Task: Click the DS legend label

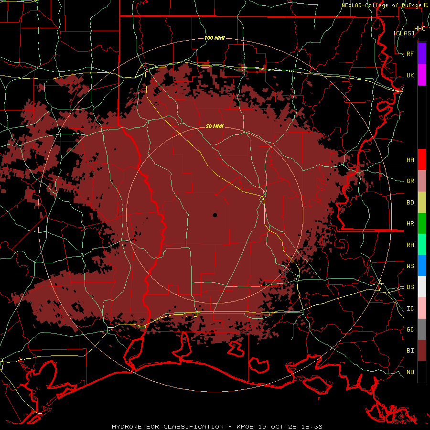Action: point(410,287)
